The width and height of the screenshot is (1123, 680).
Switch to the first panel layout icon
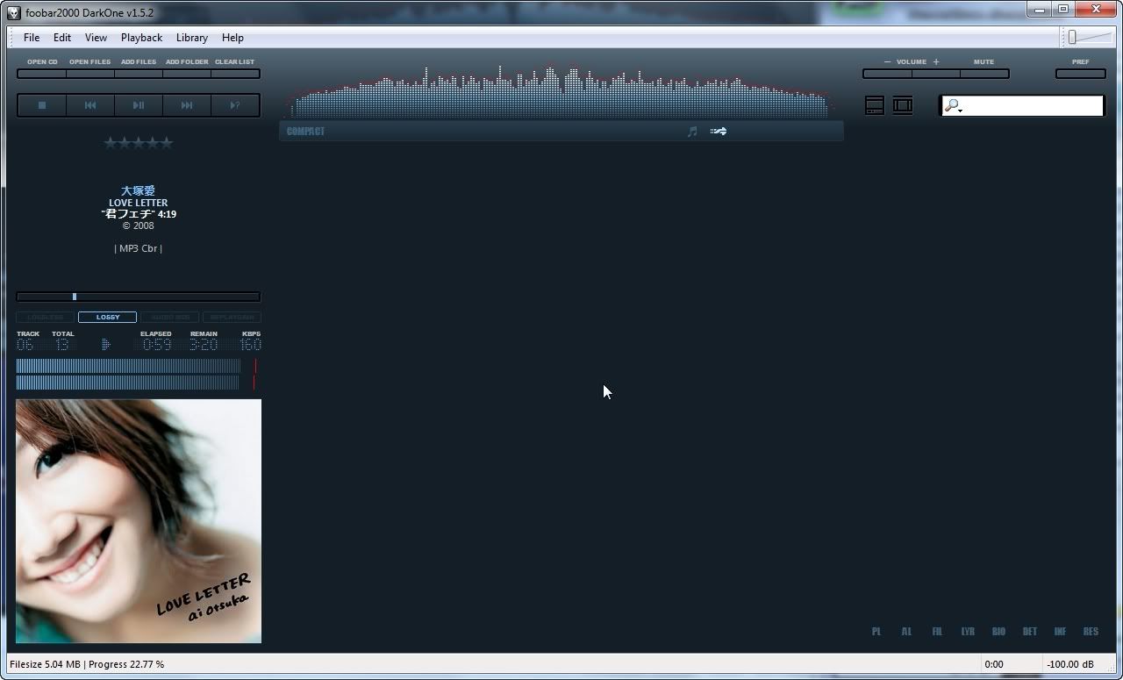click(875, 105)
